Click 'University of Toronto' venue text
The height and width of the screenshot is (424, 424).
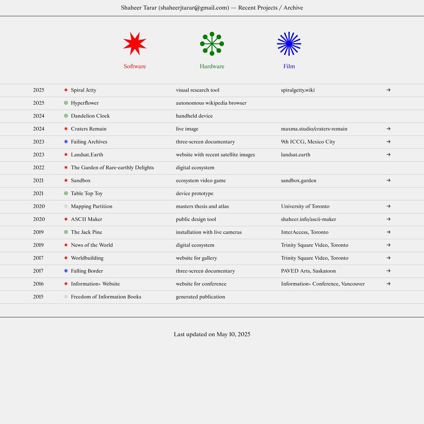click(x=305, y=206)
